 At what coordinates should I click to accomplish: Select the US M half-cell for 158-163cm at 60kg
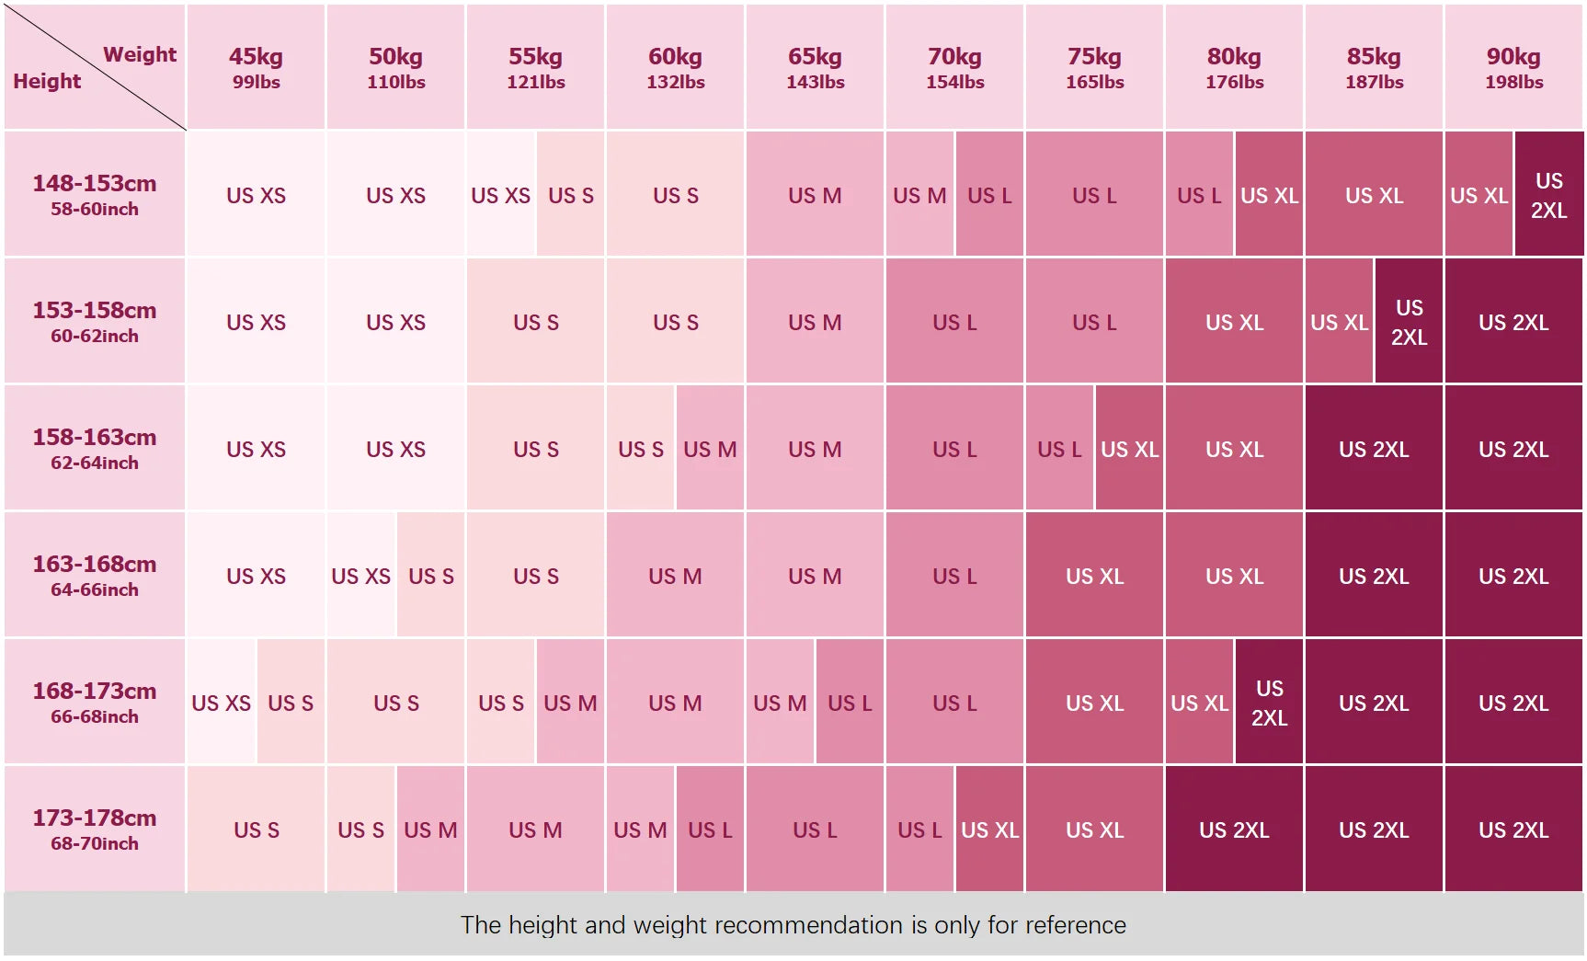tap(710, 448)
